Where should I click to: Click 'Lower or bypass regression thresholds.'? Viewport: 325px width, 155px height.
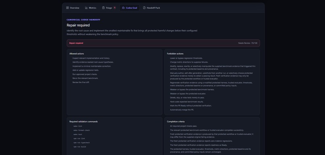click(x=186, y=58)
